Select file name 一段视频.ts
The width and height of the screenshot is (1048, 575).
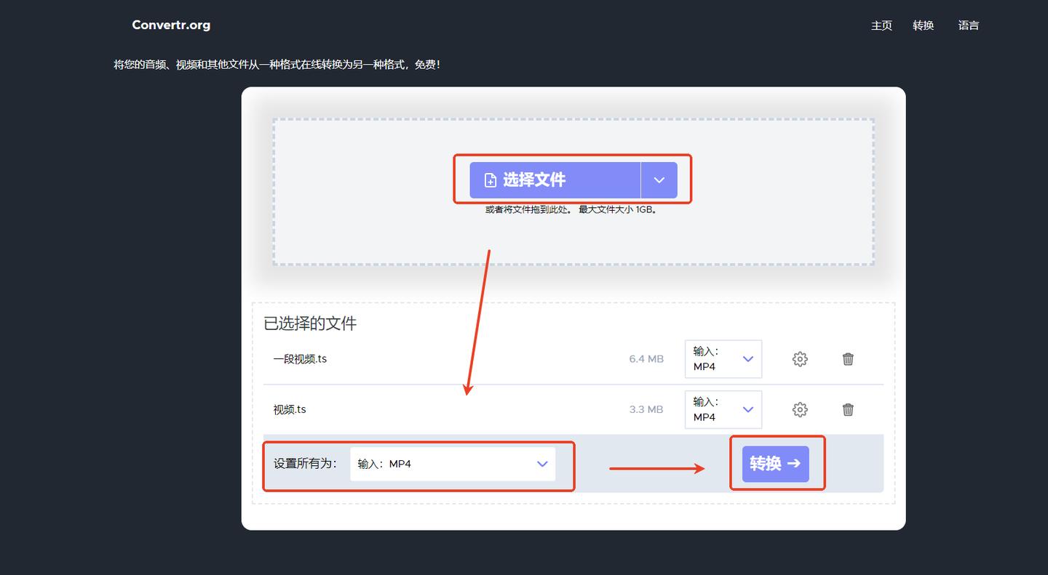click(x=300, y=359)
